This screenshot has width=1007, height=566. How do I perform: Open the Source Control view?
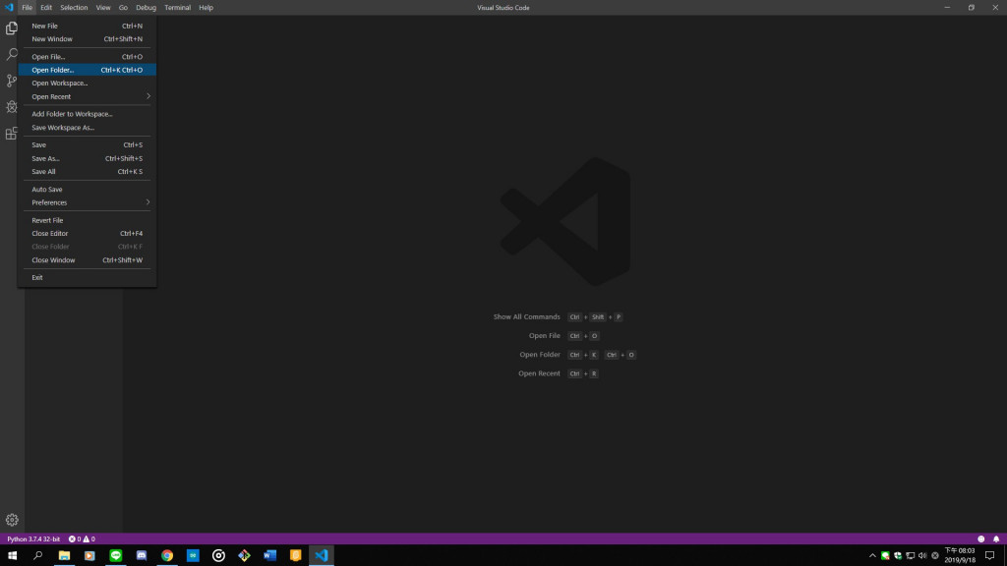pos(12,81)
